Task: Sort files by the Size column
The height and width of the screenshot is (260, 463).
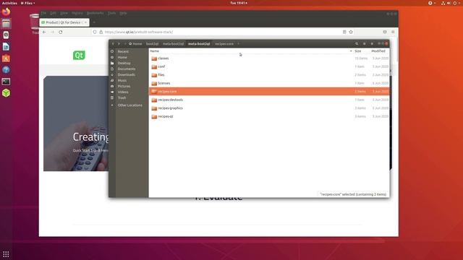Action: 362,51
